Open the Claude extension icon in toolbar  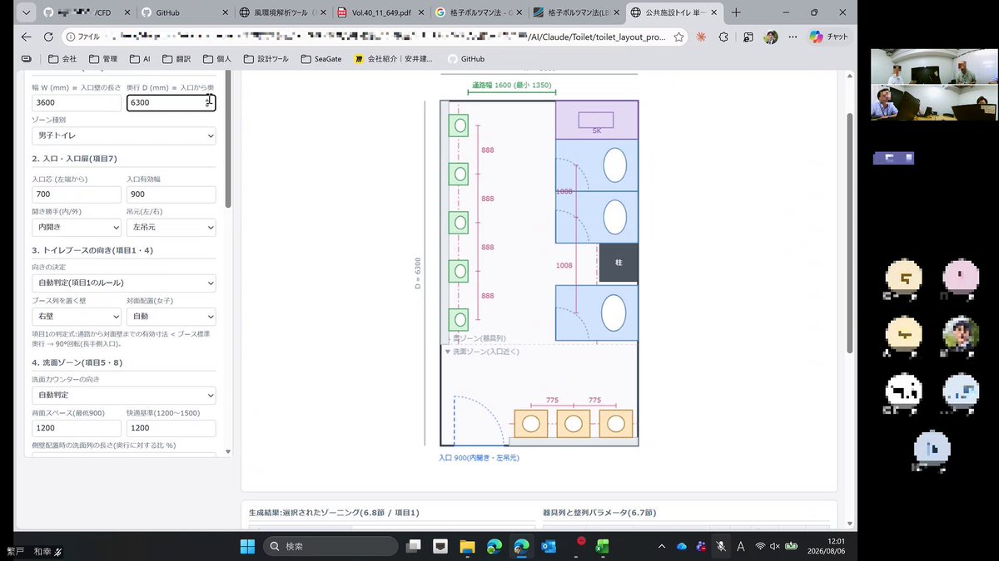[702, 37]
